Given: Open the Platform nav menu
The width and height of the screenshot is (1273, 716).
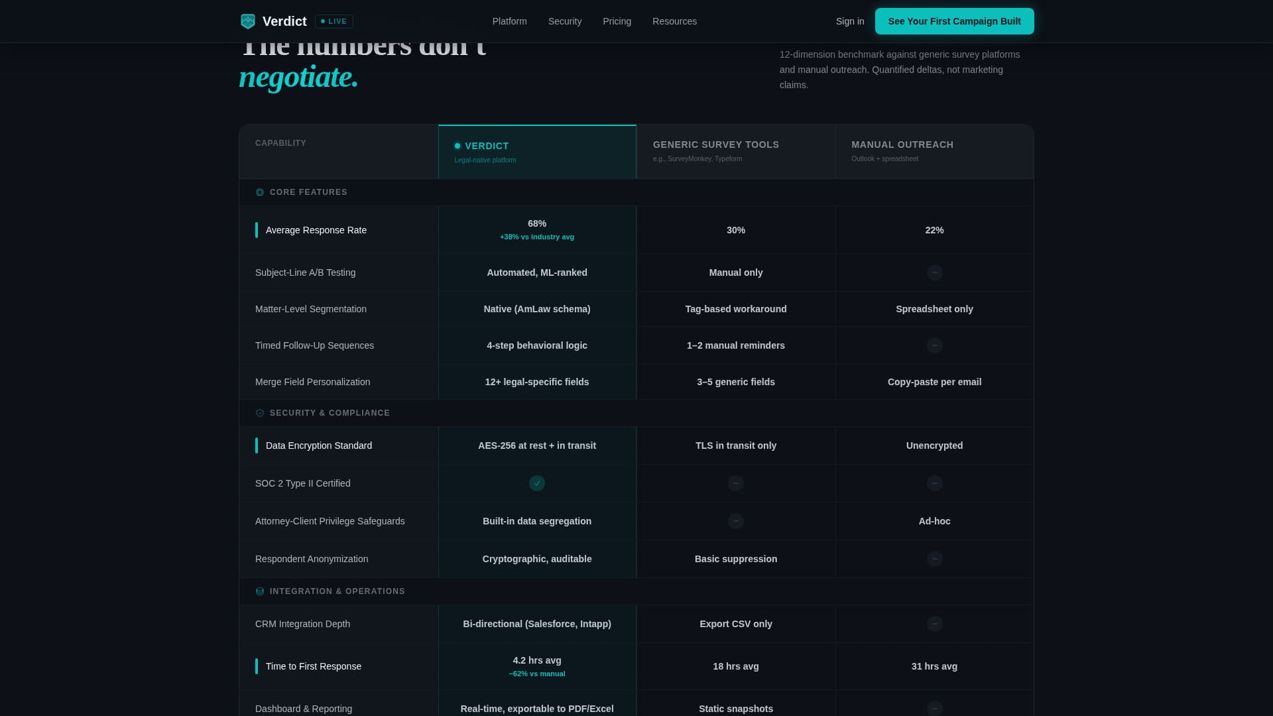Looking at the screenshot, I should 509,21.
